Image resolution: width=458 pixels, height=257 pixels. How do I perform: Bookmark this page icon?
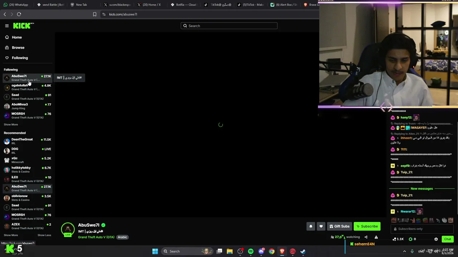(94, 14)
